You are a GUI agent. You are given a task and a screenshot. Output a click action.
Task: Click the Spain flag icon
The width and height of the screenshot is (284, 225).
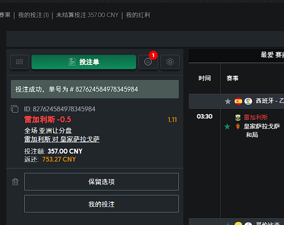click(x=238, y=101)
